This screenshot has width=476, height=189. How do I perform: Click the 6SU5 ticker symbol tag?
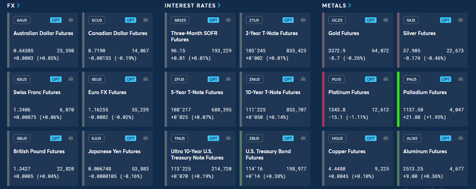21,79
